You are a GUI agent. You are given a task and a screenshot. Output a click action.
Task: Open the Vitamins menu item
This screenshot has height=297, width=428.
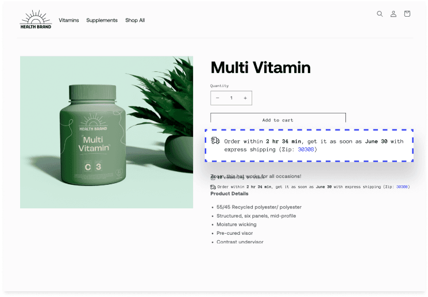[69, 20]
